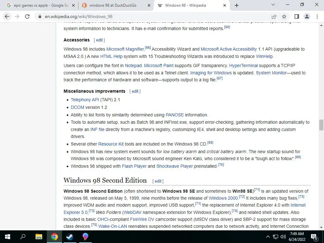The height and width of the screenshot is (243, 324).
Task: Open the network status tray icon
Action: 276,237
